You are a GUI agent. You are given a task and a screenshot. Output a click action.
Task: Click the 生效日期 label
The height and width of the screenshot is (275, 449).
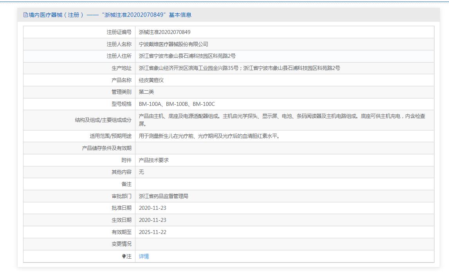click(x=121, y=220)
